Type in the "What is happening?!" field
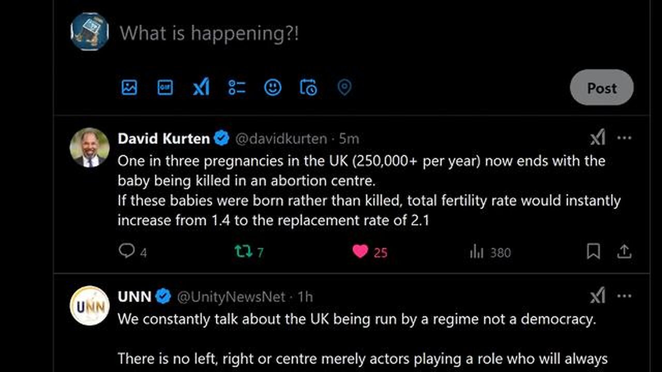The height and width of the screenshot is (372, 662). click(310, 34)
